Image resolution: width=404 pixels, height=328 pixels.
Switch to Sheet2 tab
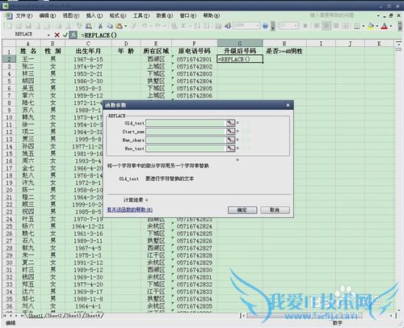54,315
